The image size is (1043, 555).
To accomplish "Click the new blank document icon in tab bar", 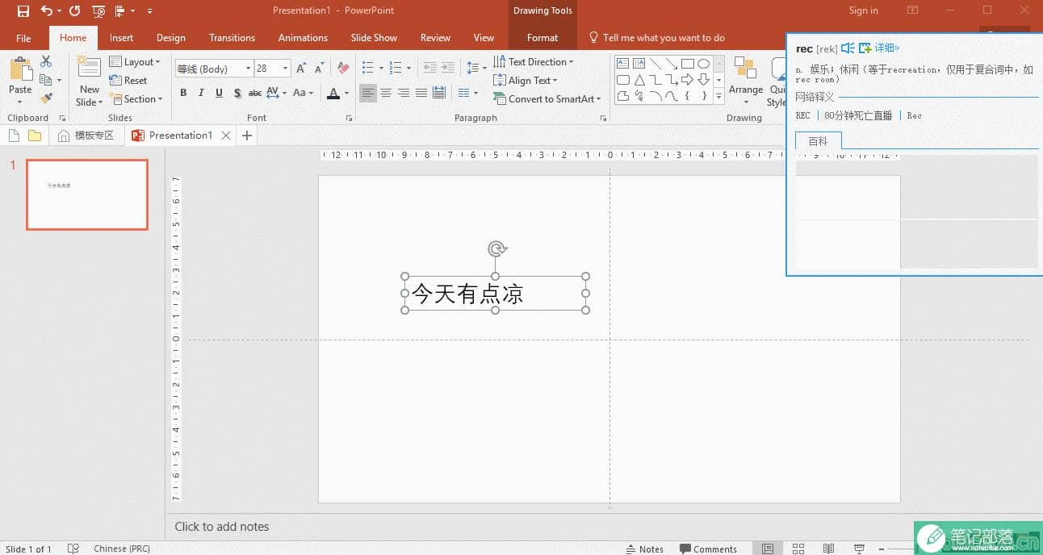I will tap(14, 136).
